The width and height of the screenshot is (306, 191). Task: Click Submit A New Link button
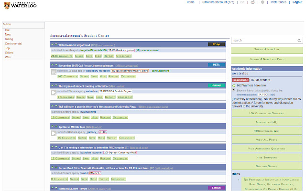click(267, 50)
